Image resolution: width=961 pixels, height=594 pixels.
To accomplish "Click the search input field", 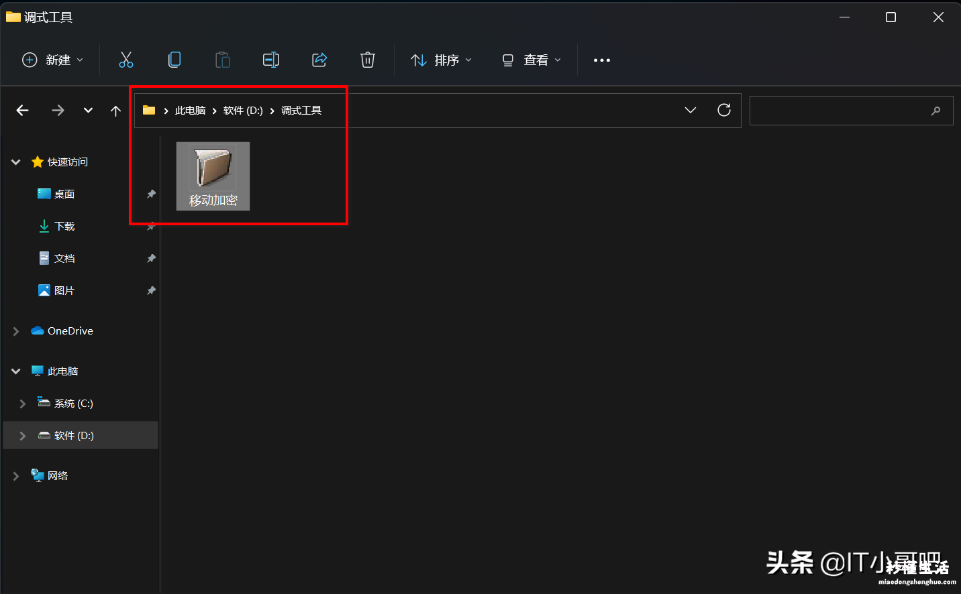I will pyautogui.click(x=851, y=111).
